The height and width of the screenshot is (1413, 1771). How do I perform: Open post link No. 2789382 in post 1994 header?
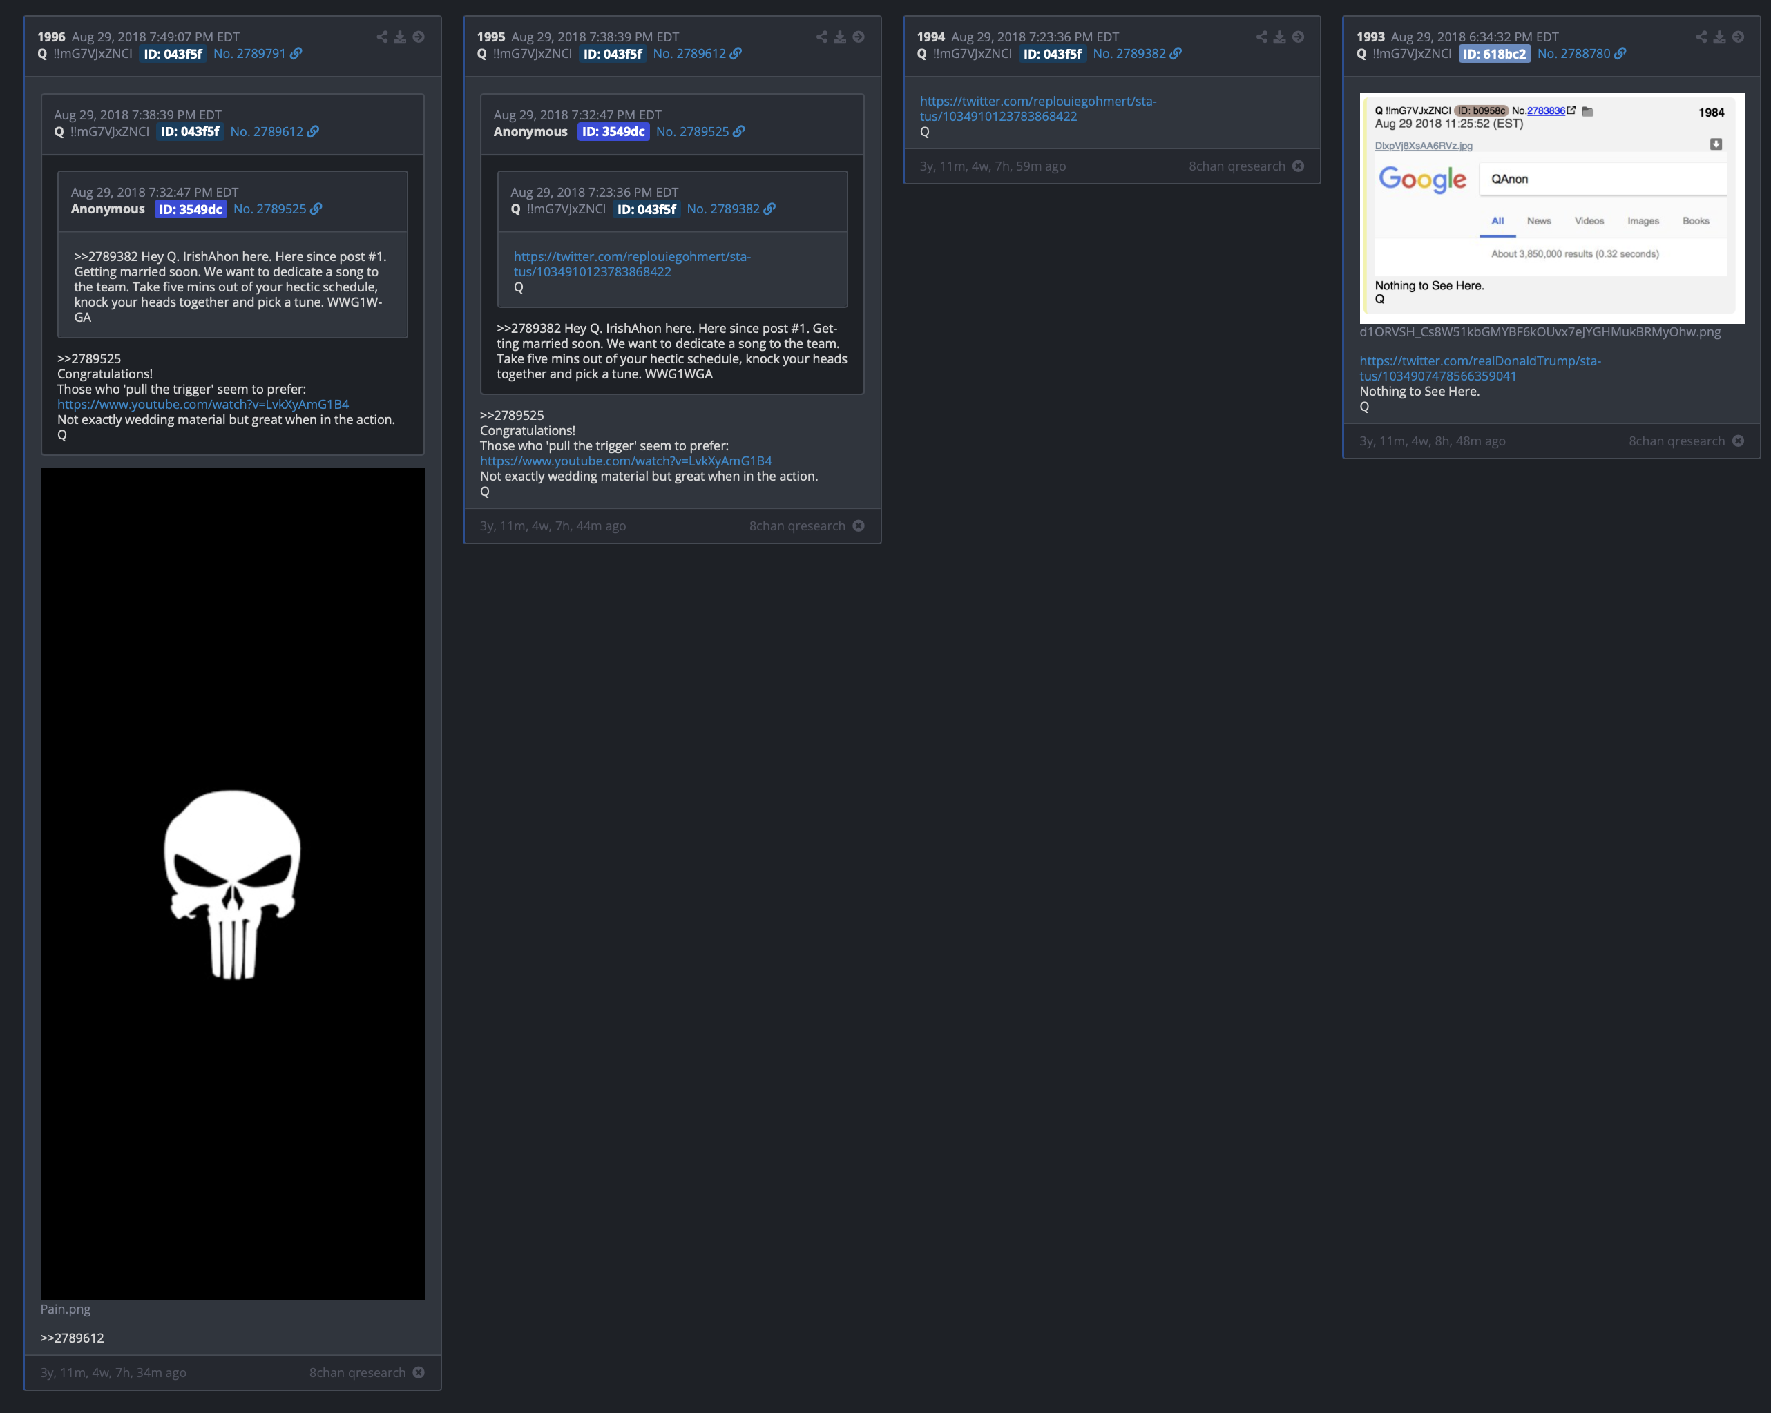click(x=1129, y=53)
